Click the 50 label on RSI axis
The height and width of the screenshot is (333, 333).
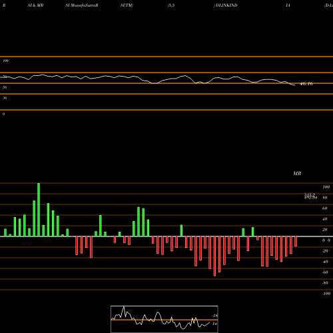tap(5, 87)
